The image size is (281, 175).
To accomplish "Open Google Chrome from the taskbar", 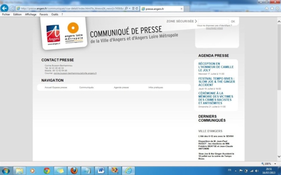I will (x=47, y=171).
